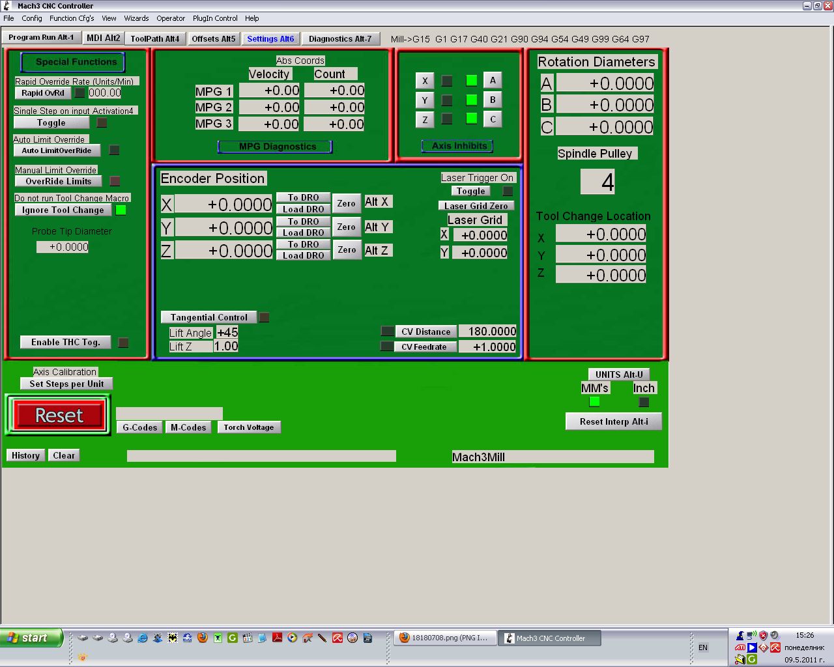Go to the Program Run Alt-1 tab
834x667 pixels.
pyautogui.click(x=41, y=38)
